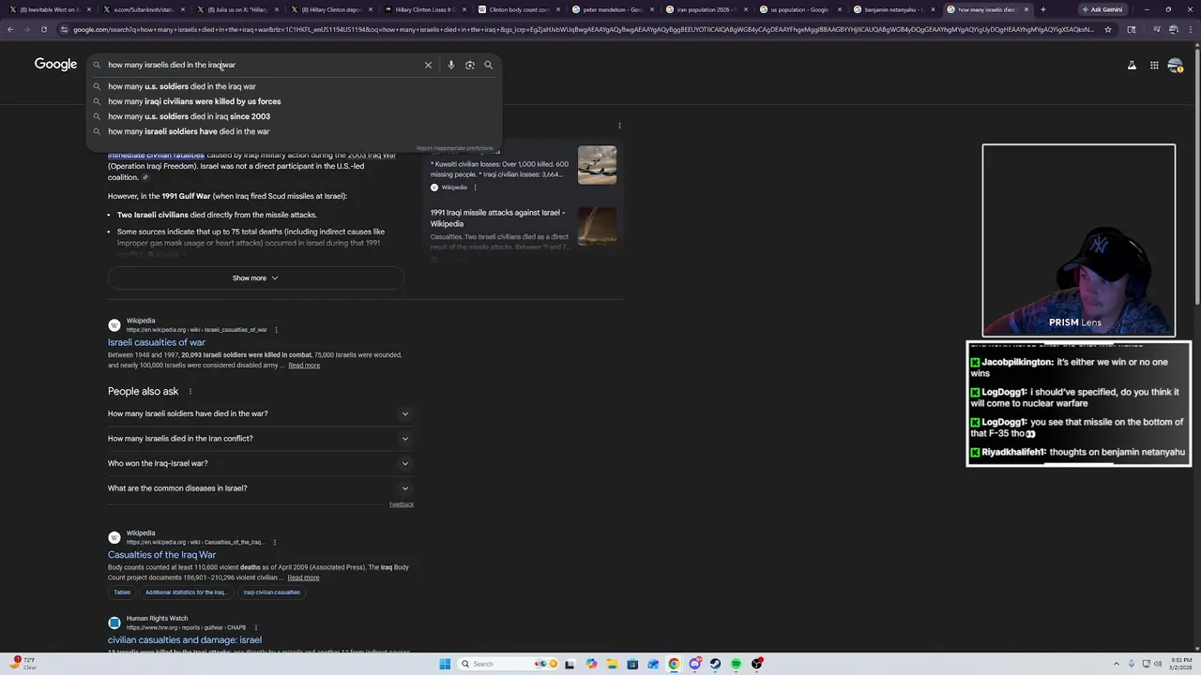This screenshot has width=1201, height=675.
Task: Expand the AI overview with Show more
Action: point(255,277)
